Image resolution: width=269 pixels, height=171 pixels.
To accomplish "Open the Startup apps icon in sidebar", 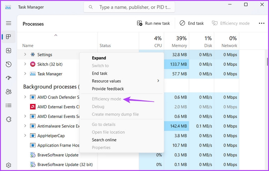I will click(x=9, y=78).
